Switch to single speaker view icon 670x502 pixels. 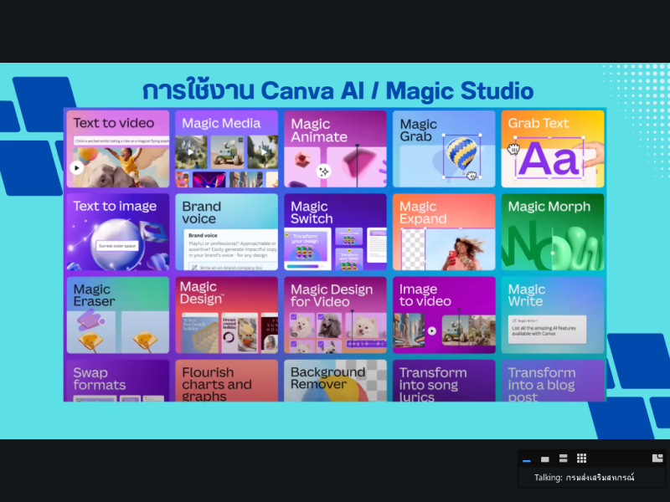coord(545,459)
